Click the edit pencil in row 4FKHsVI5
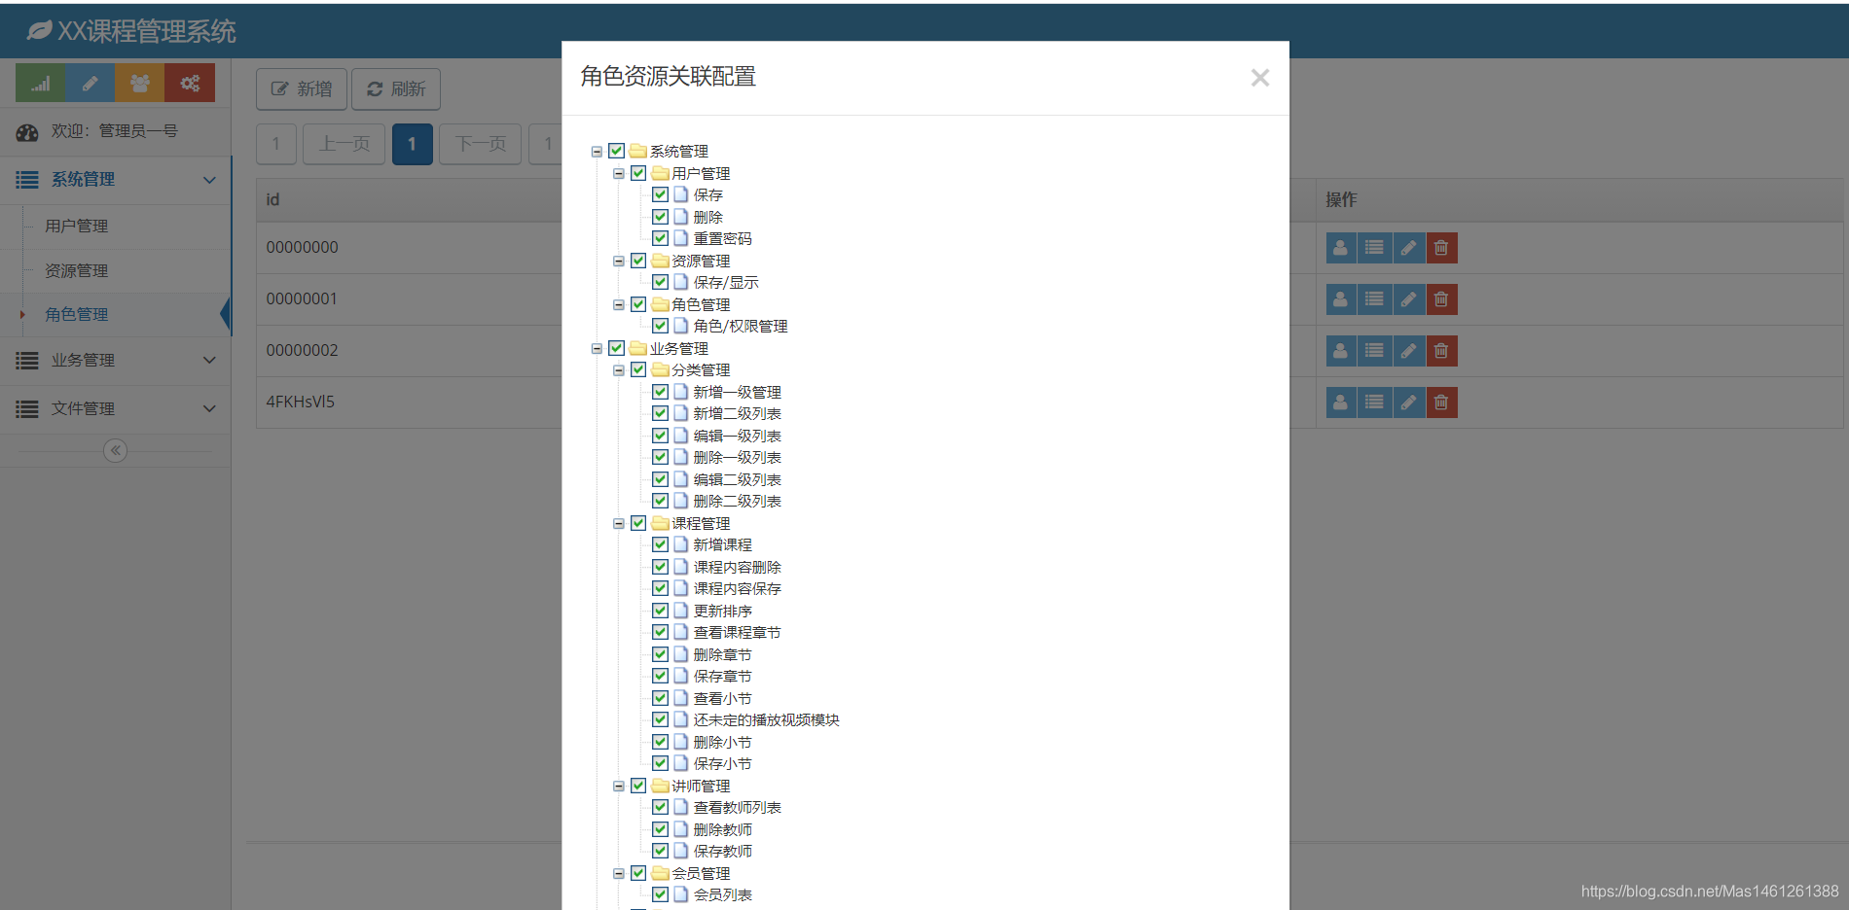1849x910 pixels. [1408, 402]
